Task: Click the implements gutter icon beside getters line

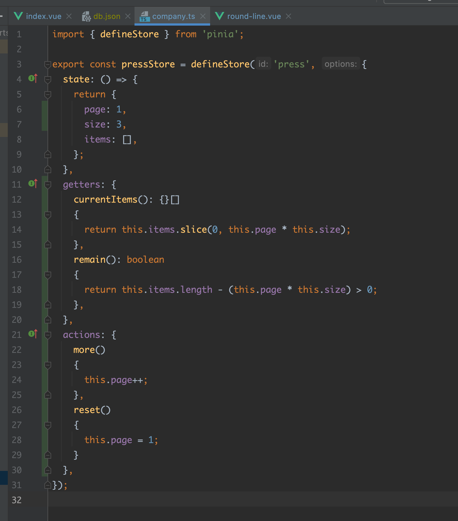Action: [33, 184]
